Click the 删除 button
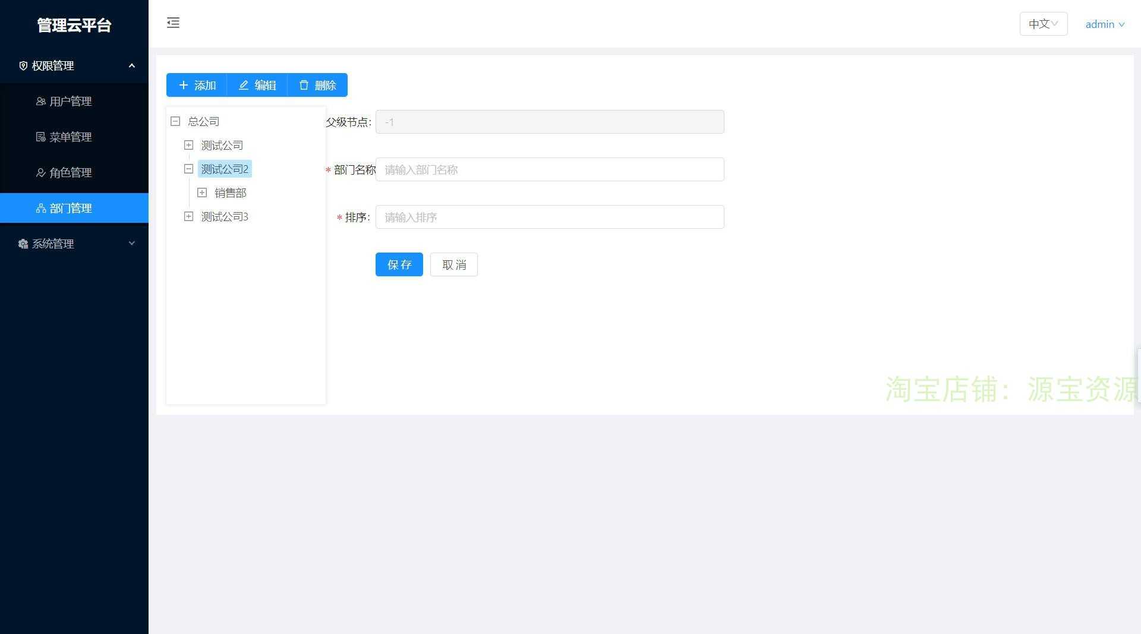 [x=317, y=85]
